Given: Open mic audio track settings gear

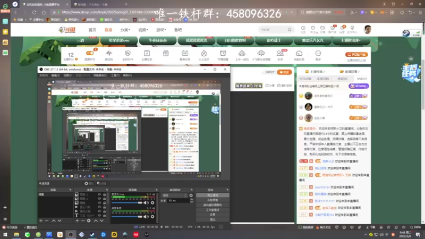Looking at the screenshot, I should pyautogui.click(x=152, y=203).
